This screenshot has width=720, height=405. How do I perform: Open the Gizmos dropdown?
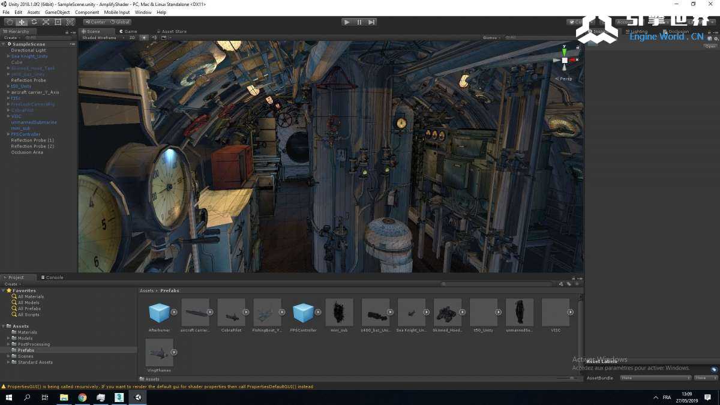click(x=491, y=38)
